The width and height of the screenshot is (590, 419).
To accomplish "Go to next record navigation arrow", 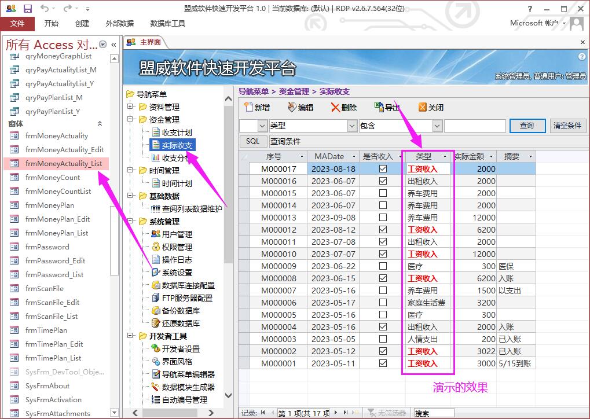I will pos(336,413).
